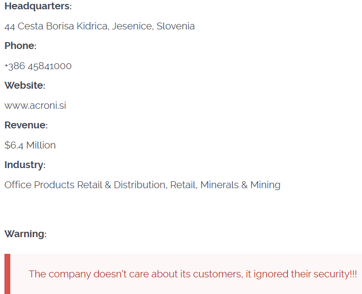Select the phone number digits 45841000
This screenshot has height=294, width=362.
click(53, 66)
